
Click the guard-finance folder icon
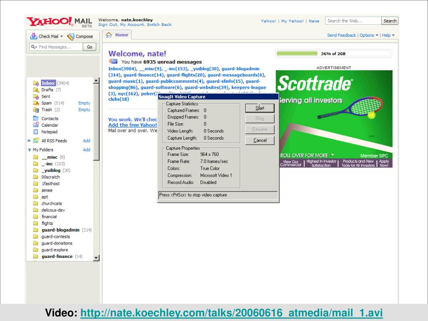pos(36,256)
